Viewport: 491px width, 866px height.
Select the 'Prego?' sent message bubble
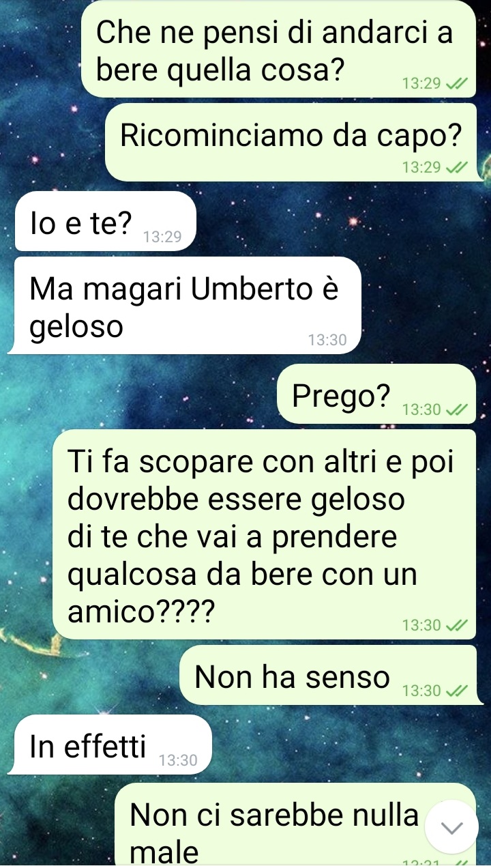click(376, 393)
